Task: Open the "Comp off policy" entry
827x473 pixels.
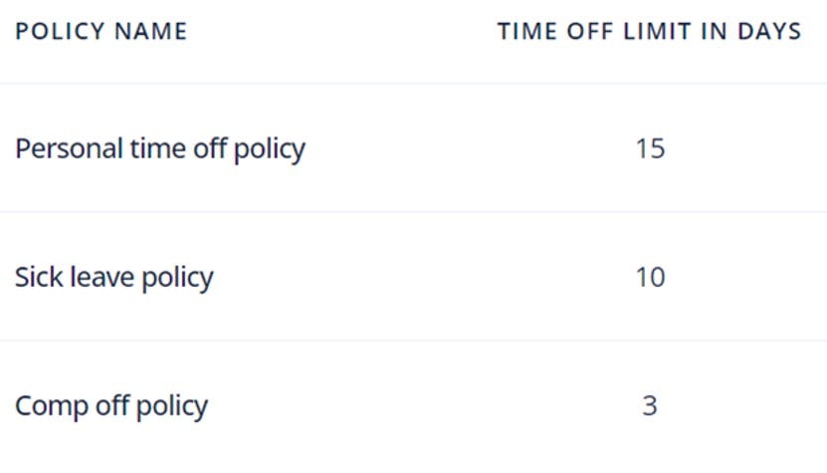Action: (x=111, y=406)
